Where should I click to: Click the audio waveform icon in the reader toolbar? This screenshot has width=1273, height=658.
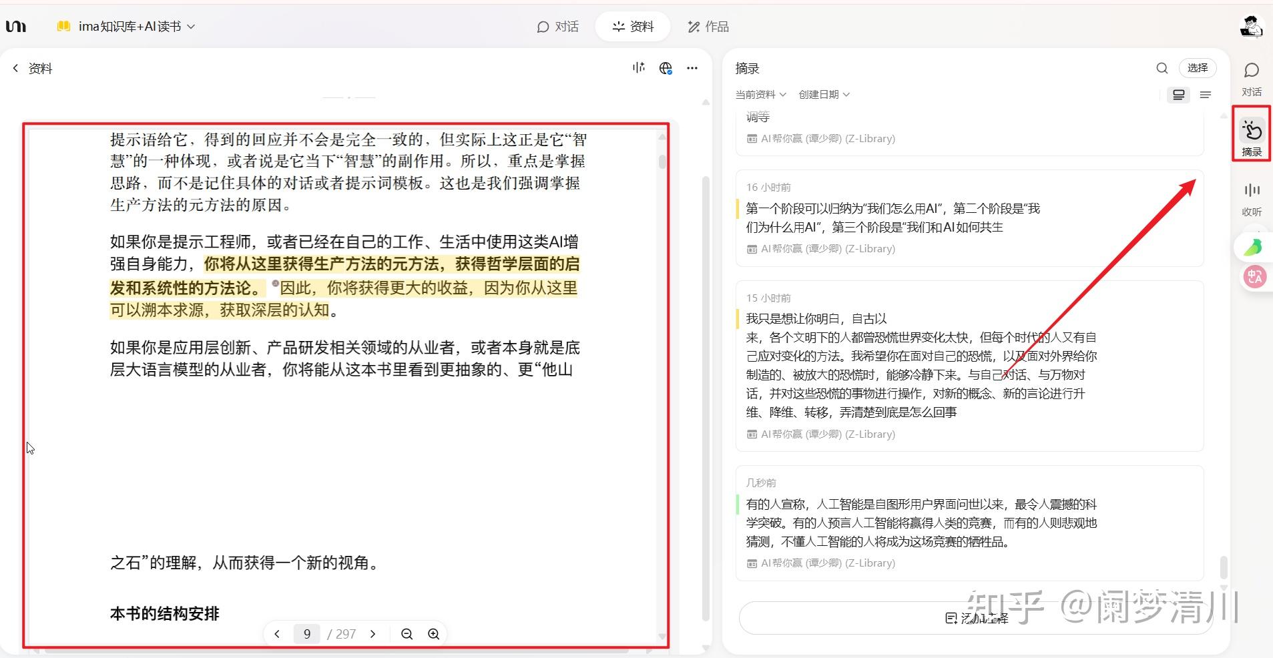pos(638,67)
